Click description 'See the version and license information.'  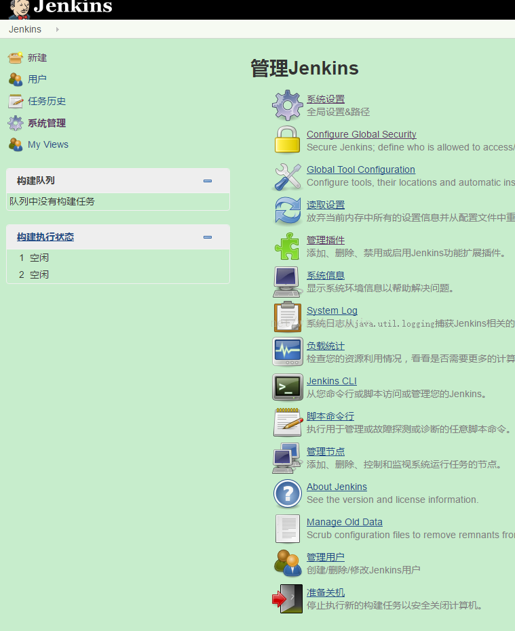click(392, 500)
